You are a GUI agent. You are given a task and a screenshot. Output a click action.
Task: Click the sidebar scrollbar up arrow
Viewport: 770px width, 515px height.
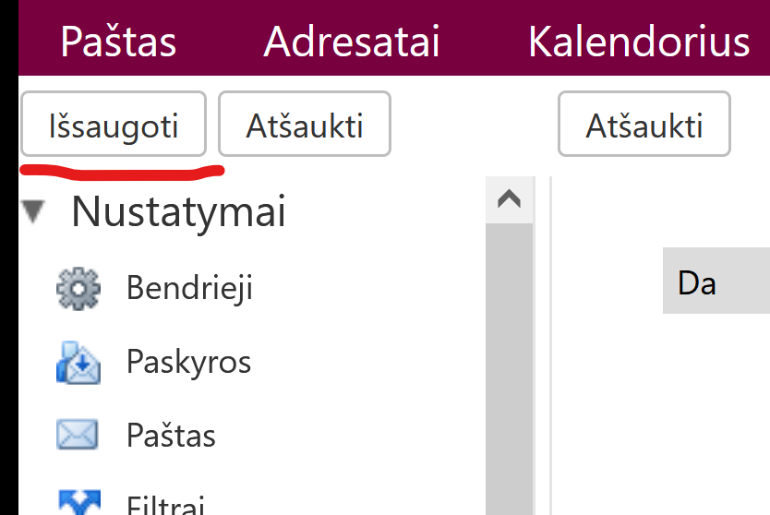click(x=509, y=199)
